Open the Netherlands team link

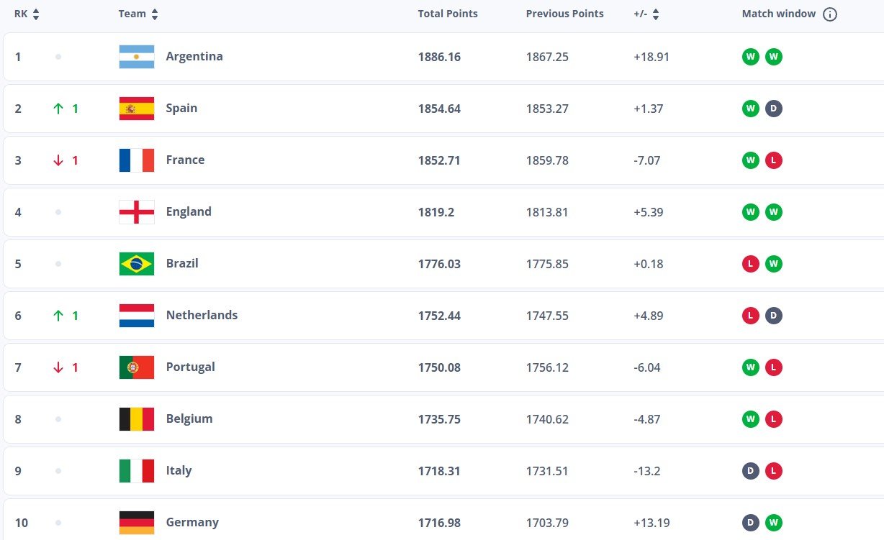(202, 316)
